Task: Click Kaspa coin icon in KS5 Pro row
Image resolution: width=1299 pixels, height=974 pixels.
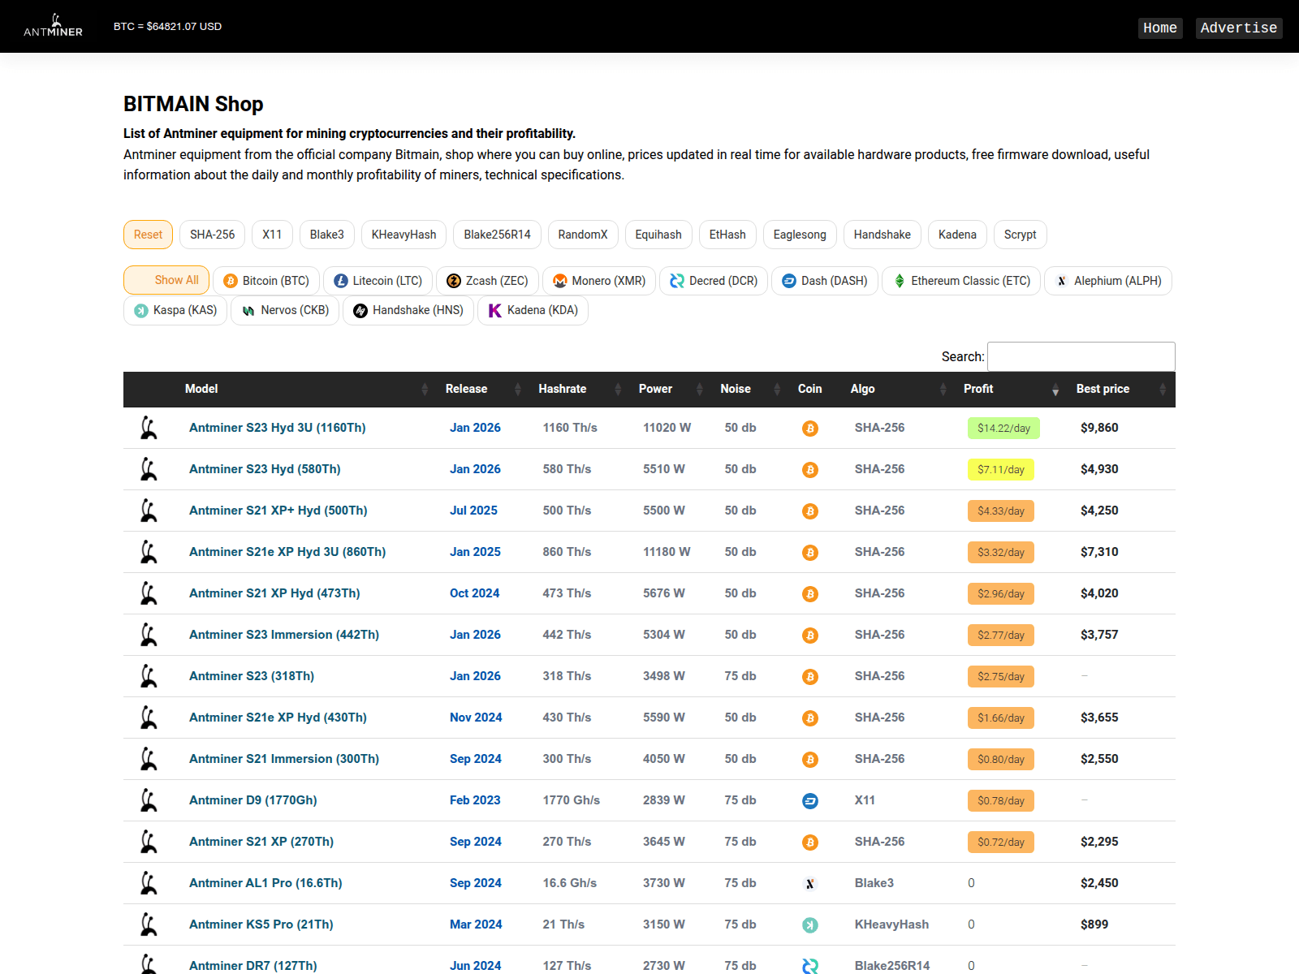Action: 810,925
